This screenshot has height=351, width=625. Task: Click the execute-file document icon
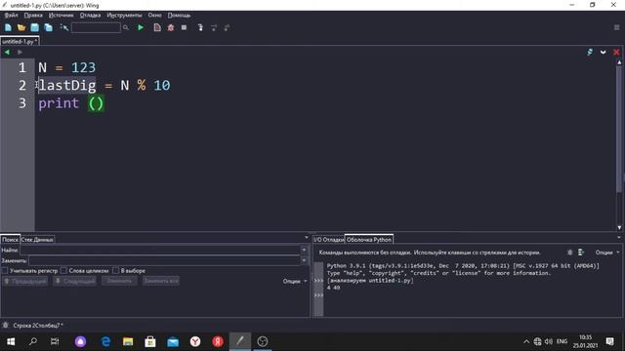coord(157,27)
